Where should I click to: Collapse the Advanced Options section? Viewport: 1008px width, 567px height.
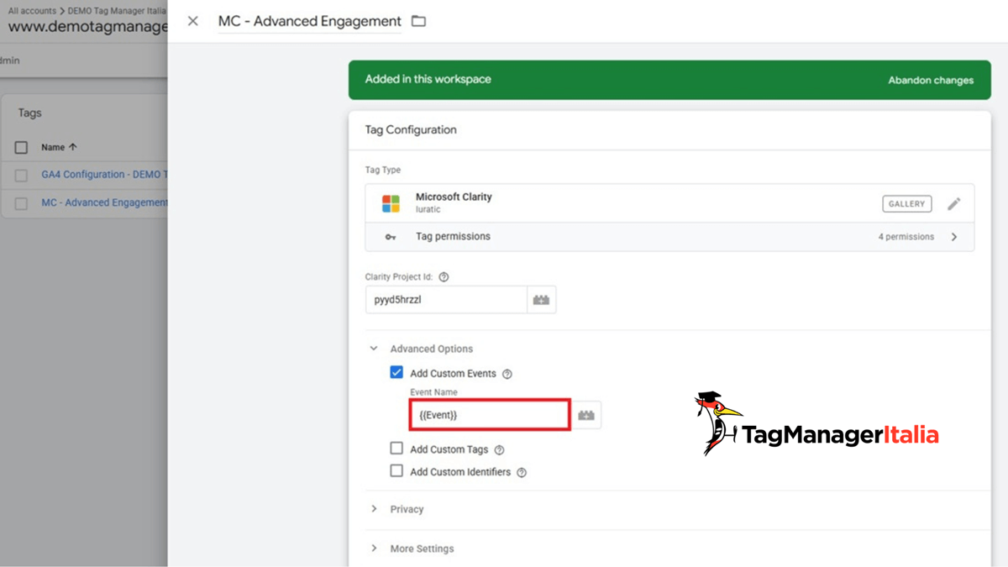click(x=375, y=348)
